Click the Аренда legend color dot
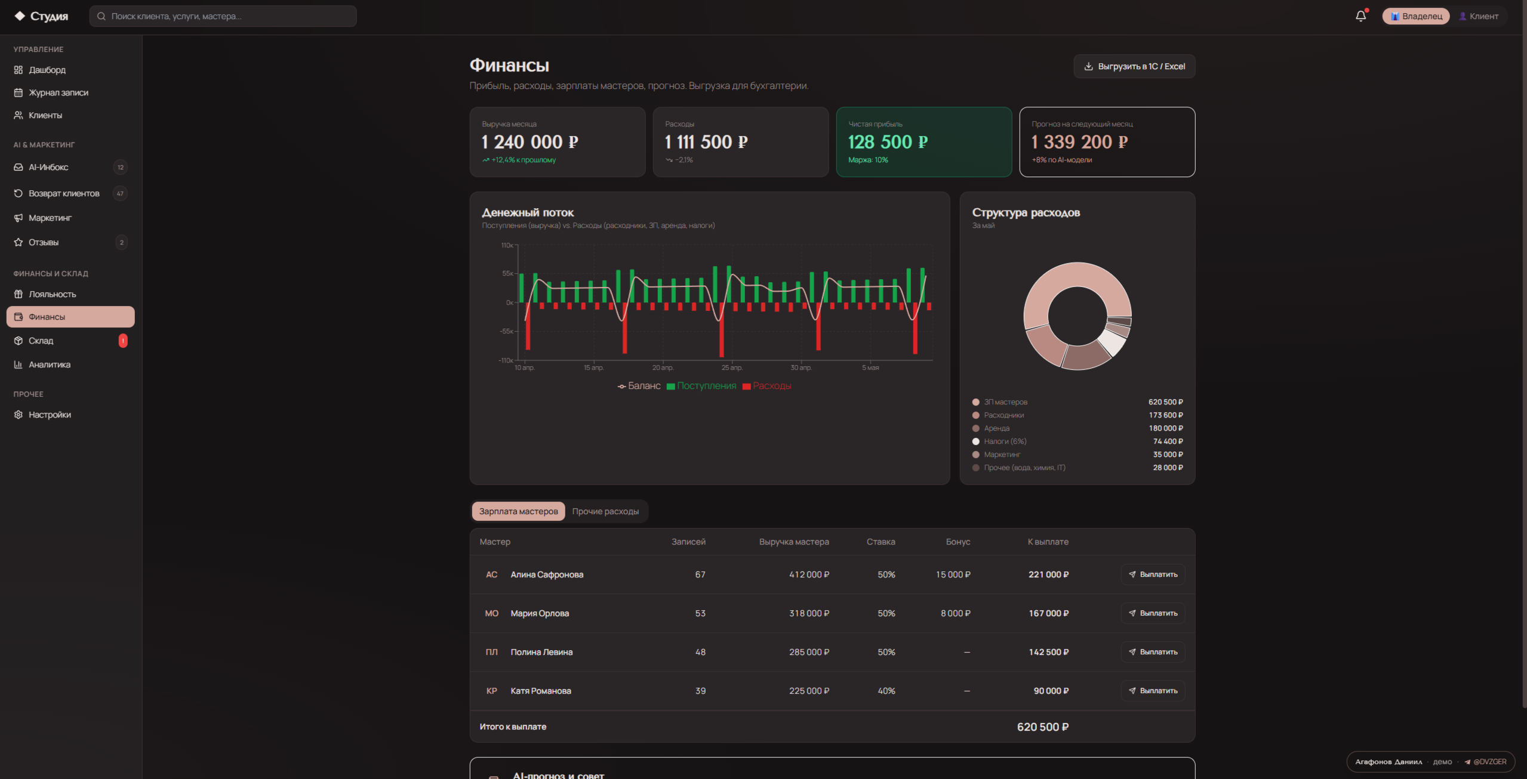 (976, 428)
